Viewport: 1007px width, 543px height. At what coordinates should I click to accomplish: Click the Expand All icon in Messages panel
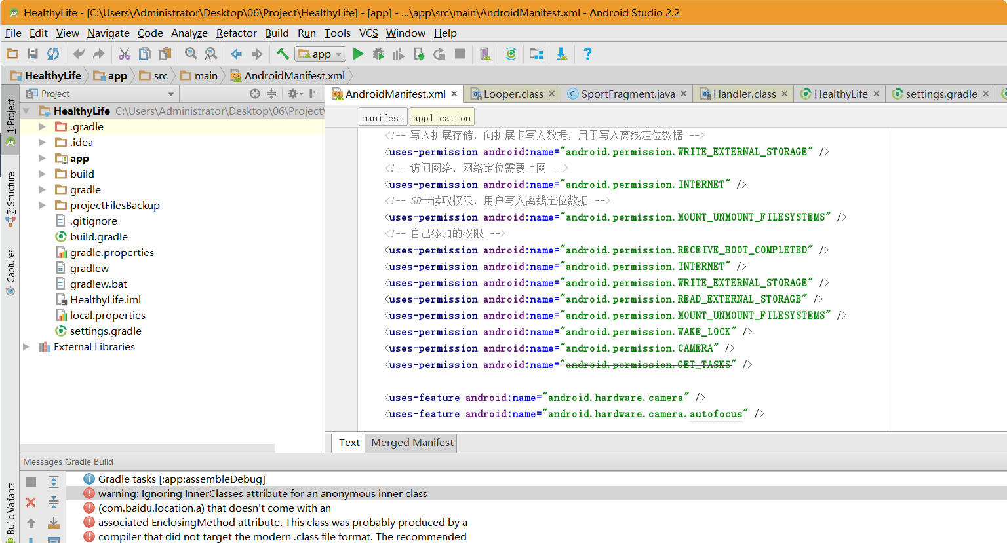click(54, 482)
